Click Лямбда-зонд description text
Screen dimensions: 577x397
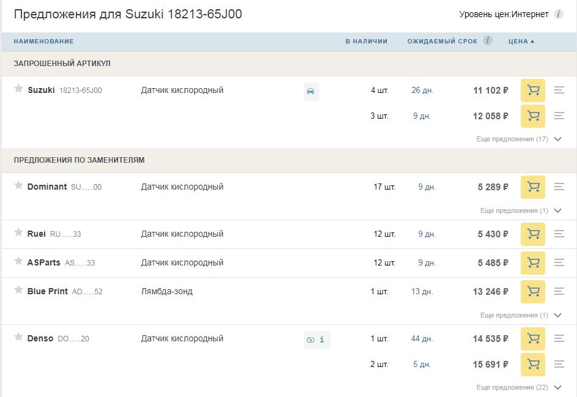(167, 291)
